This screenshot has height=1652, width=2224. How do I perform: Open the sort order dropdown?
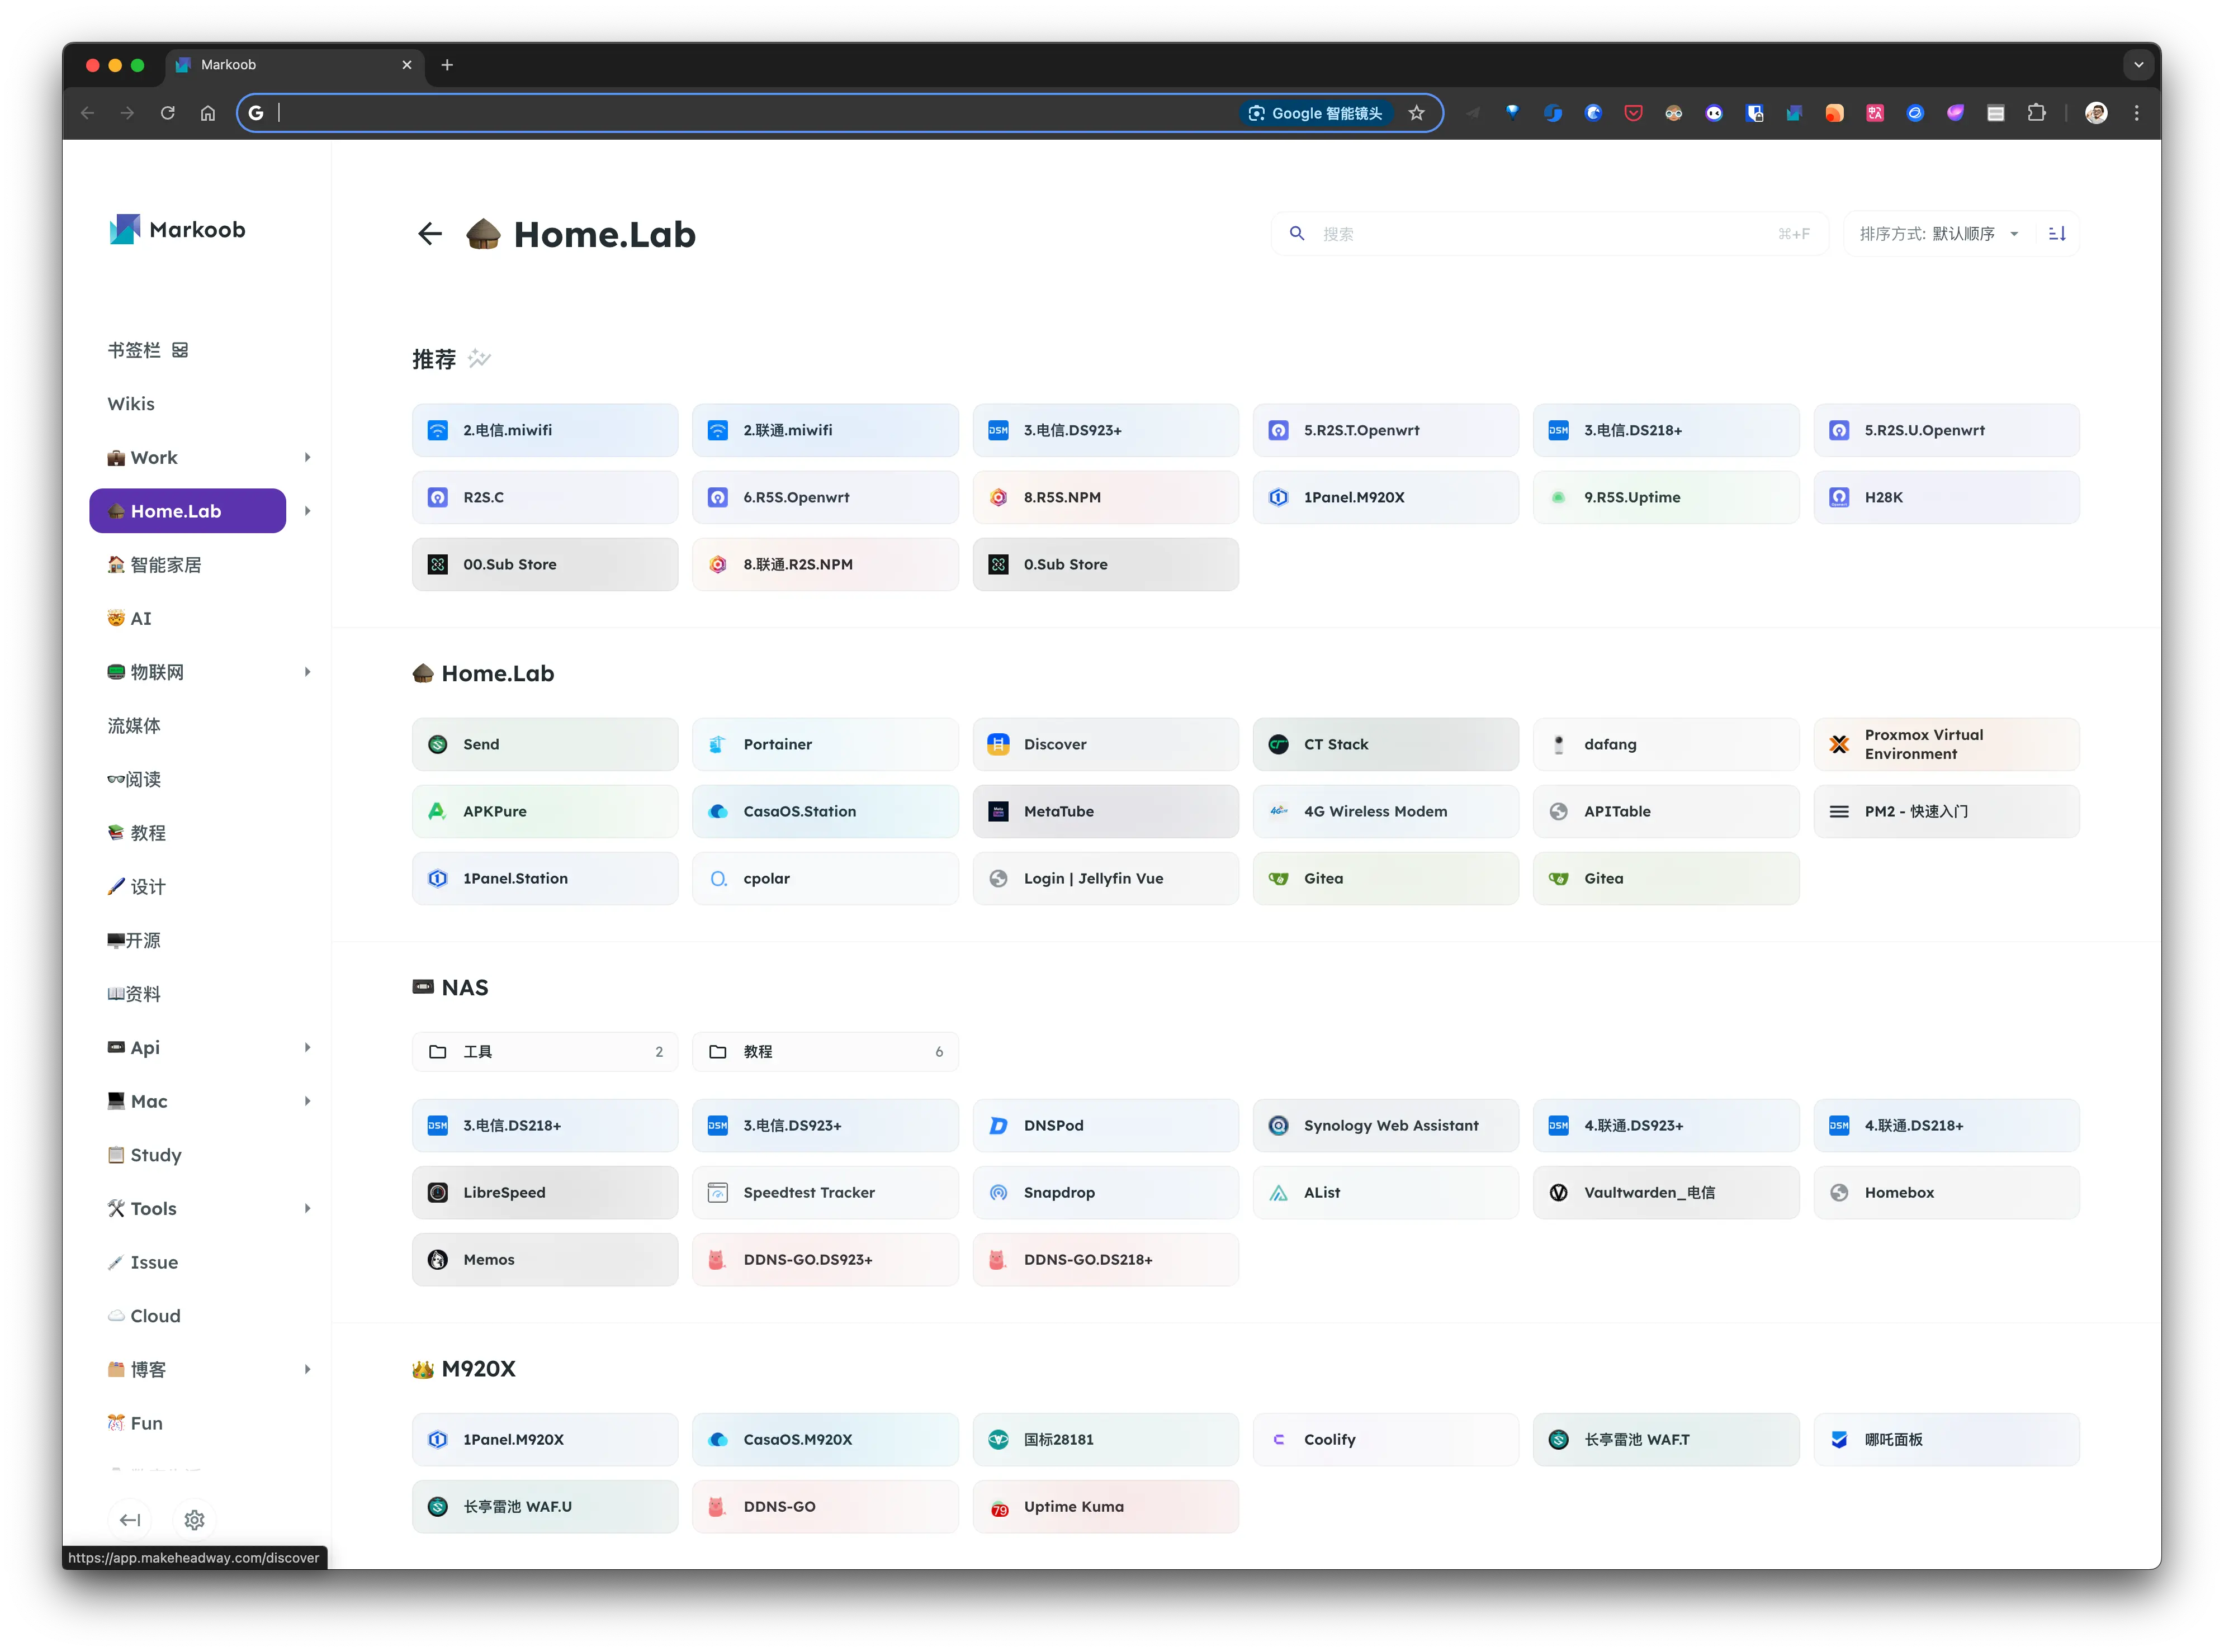[x=1938, y=234]
